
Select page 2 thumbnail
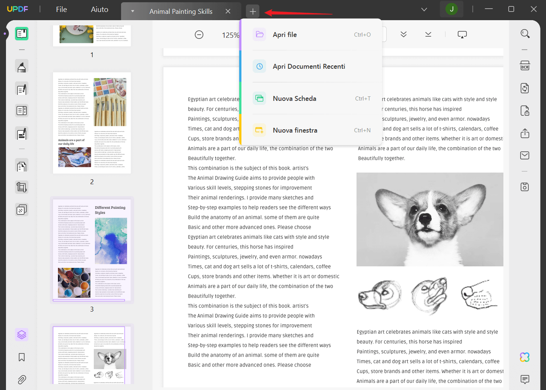(92, 123)
